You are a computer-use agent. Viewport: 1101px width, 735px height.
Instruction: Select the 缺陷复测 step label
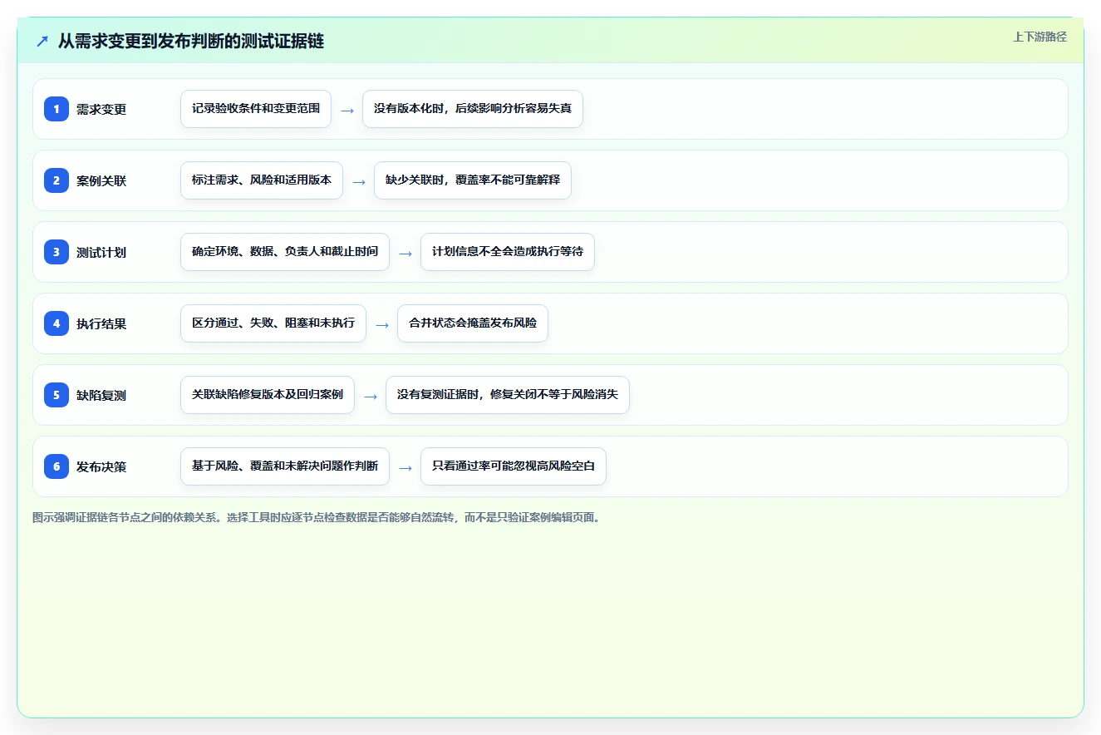(x=101, y=395)
